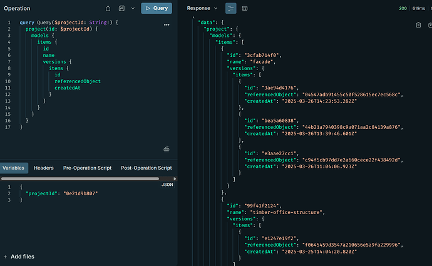Open the save options dropdown arrow

pyautogui.click(x=133, y=8)
